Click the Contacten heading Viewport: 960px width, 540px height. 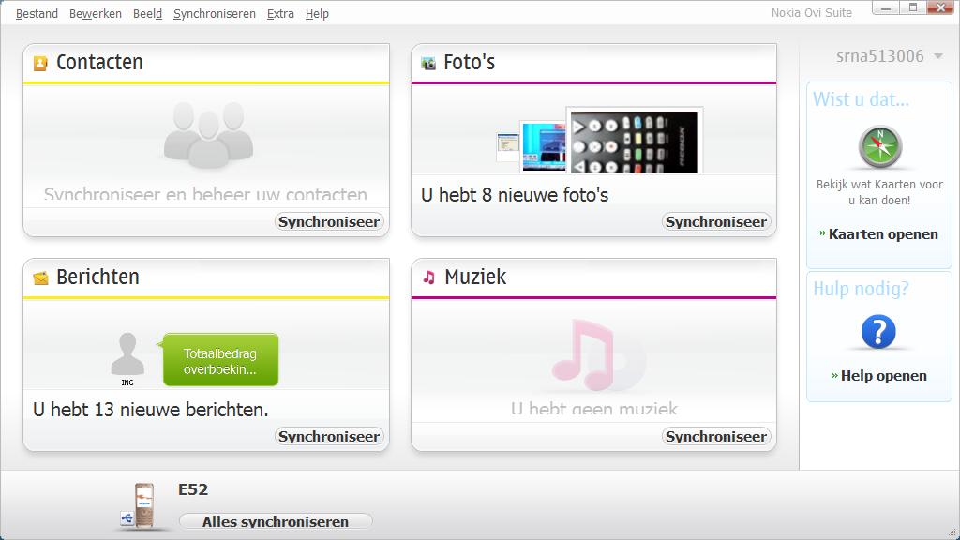tap(99, 63)
